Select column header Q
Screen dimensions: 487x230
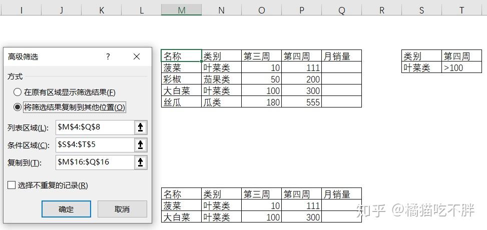[x=342, y=10]
